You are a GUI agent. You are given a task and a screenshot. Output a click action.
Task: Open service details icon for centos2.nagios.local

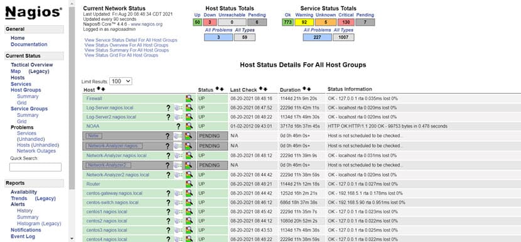[189, 221]
